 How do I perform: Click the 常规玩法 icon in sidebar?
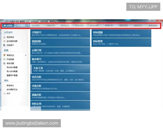tap(4, 55)
